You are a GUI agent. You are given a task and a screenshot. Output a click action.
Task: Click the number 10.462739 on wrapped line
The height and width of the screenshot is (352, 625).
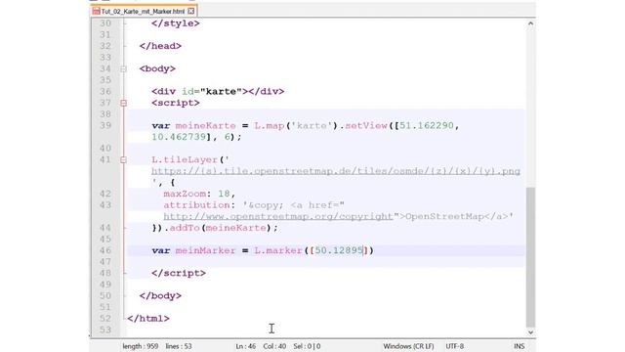(x=179, y=137)
